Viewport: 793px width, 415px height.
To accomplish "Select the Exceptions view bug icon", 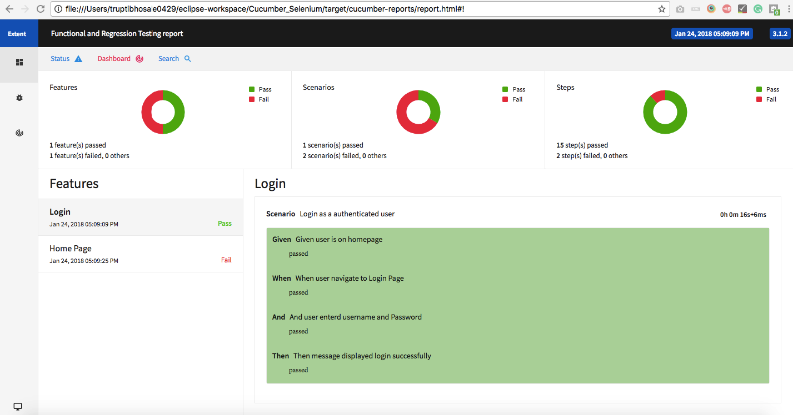I will tap(19, 97).
